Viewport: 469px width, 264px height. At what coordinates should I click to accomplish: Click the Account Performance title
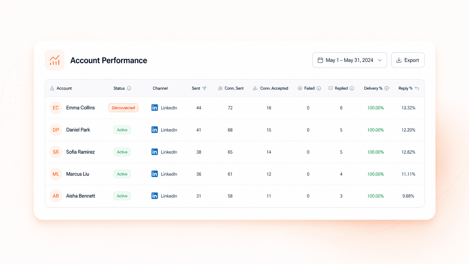[x=109, y=60]
